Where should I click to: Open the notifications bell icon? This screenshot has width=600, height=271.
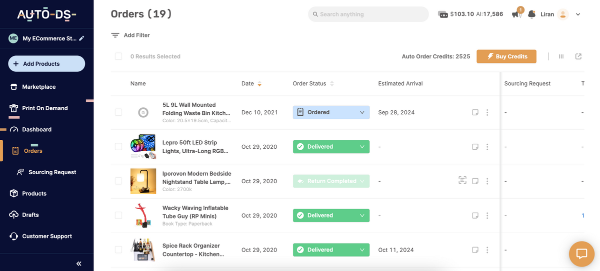tap(532, 14)
